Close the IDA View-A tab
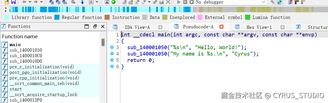Viewport: 328px width, 103px height. [x=160, y=27]
